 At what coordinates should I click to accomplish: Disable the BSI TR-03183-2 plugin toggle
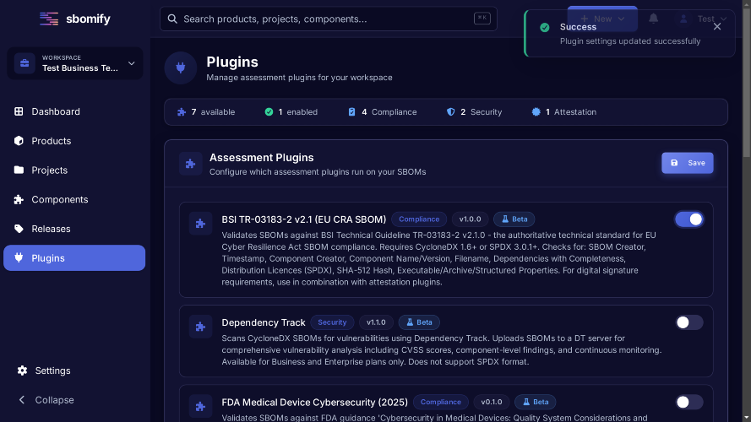pos(689,219)
